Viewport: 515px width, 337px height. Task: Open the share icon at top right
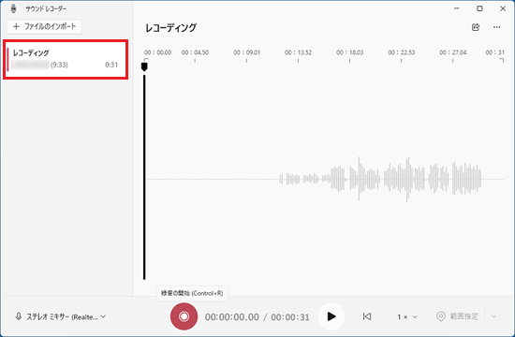point(476,27)
